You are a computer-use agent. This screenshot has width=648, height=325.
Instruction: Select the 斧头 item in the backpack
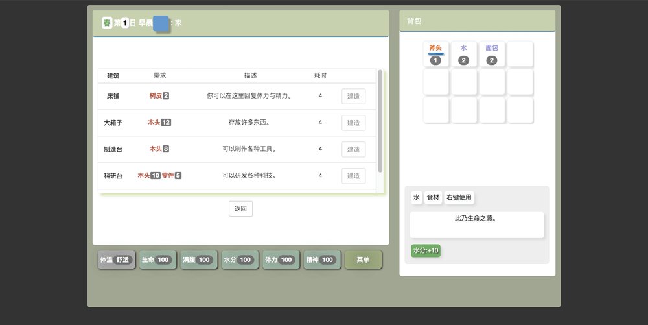click(x=435, y=54)
